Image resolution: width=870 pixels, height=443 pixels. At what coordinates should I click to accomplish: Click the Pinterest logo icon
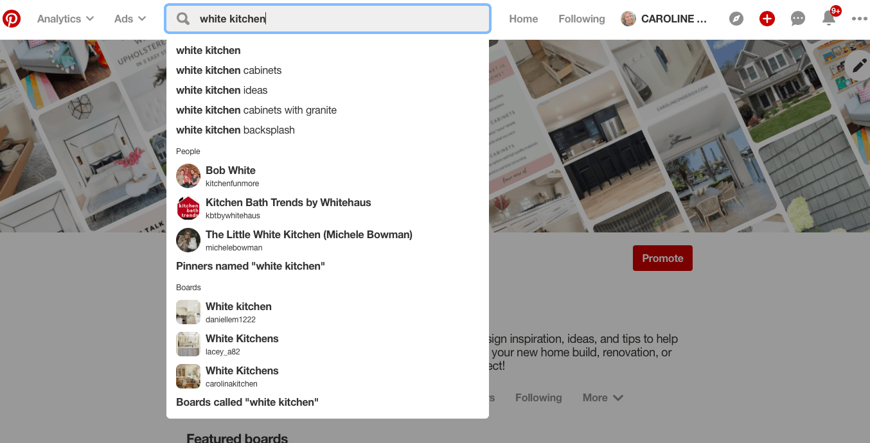pyautogui.click(x=12, y=19)
